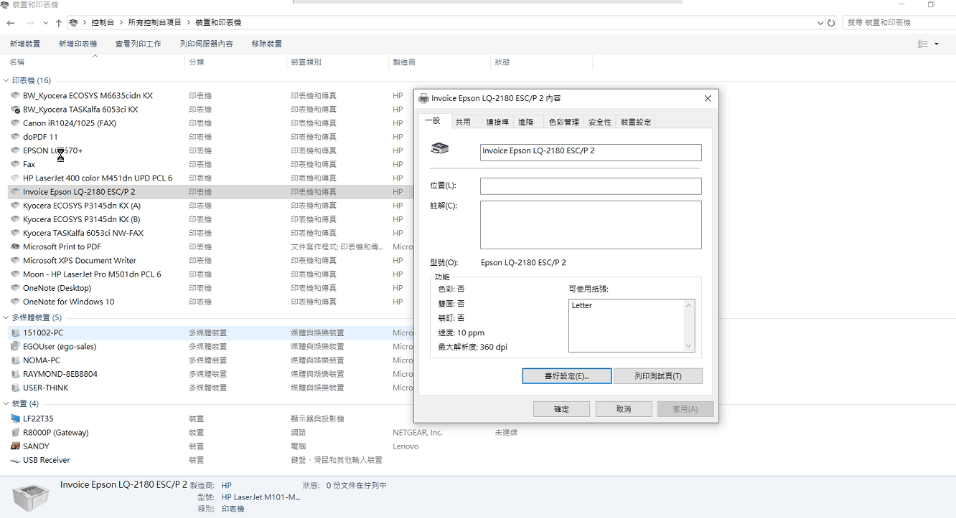The image size is (956, 518).
Task: Click the 位置(L) input field
Action: point(591,186)
